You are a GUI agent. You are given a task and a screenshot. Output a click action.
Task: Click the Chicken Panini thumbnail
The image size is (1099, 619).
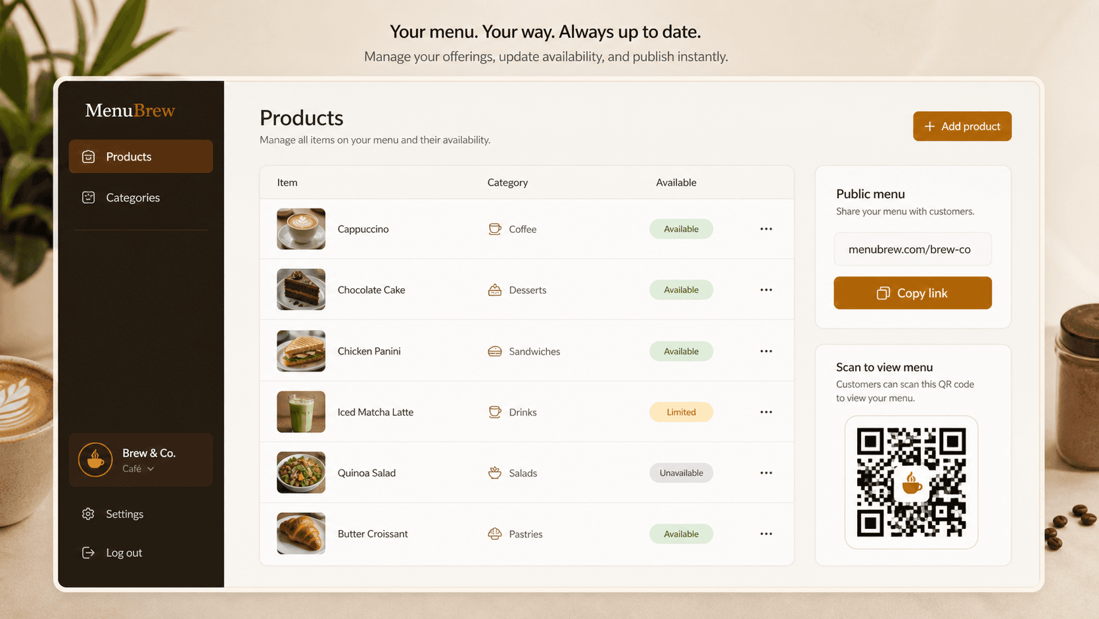(x=301, y=351)
